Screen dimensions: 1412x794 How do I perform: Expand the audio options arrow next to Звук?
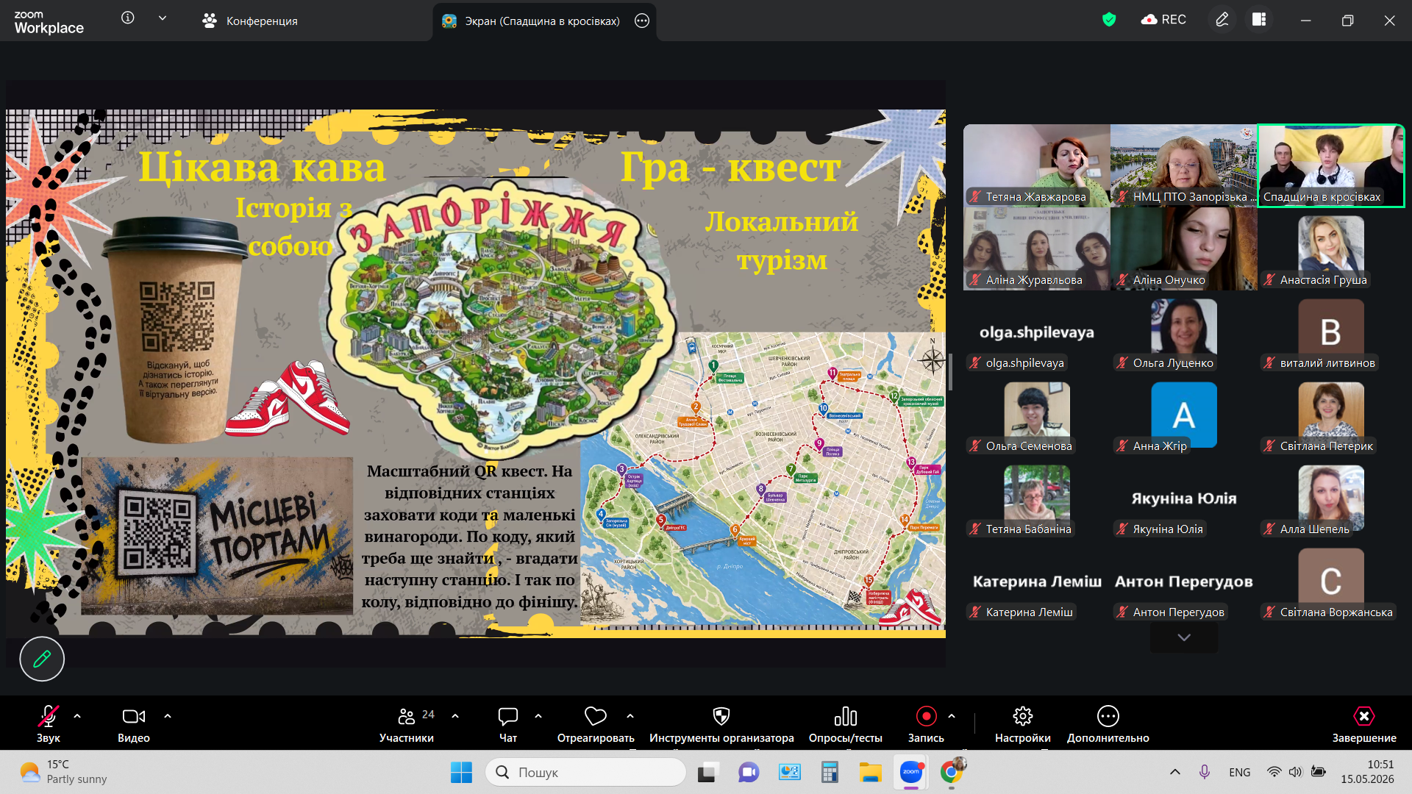77,716
